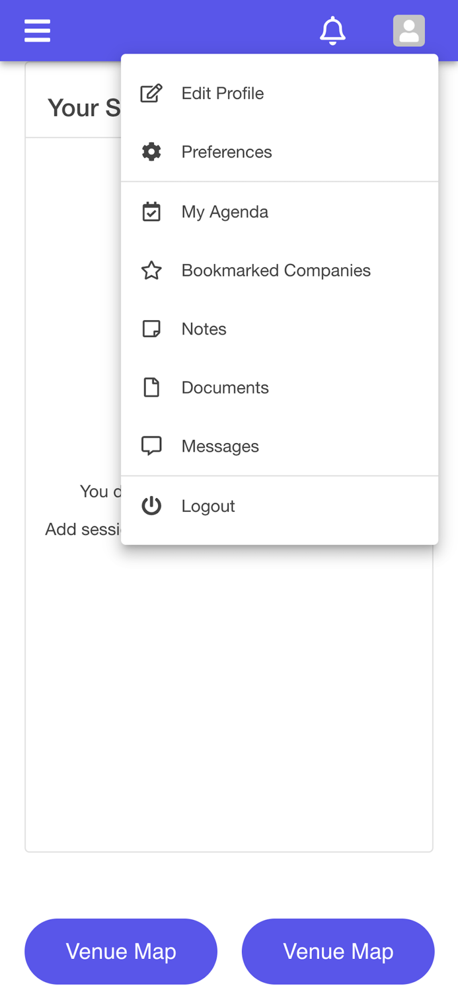Click the My Agenda calendar icon
The image size is (458, 992).
pyautogui.click(x=151, y=212)
